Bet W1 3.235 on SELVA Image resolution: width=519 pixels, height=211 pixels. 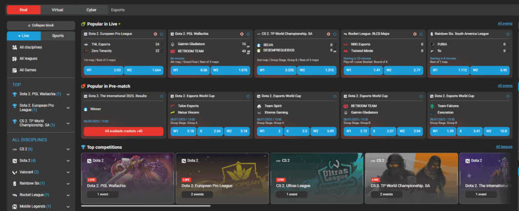(276, 70)
